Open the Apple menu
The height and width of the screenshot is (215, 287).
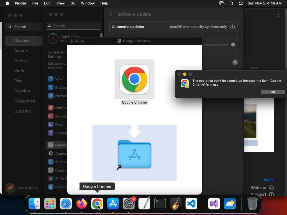pyautogui.click(x=7, y=3)
